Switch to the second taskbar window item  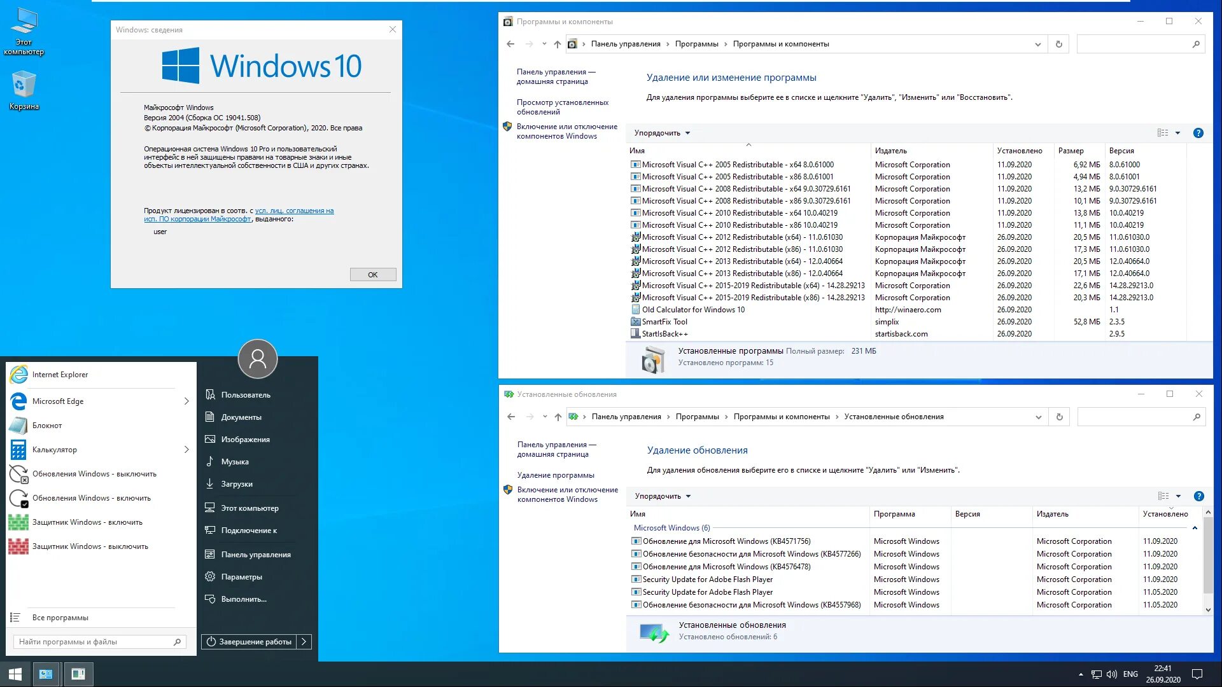(78, 674)
